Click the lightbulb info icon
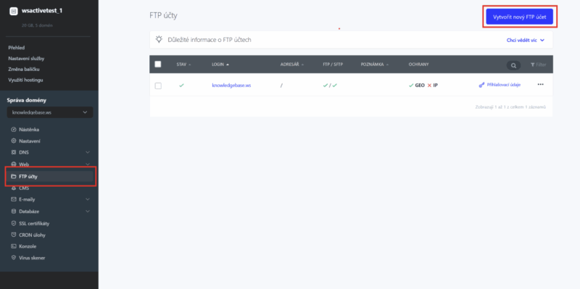580x289 pixels. 159,39
